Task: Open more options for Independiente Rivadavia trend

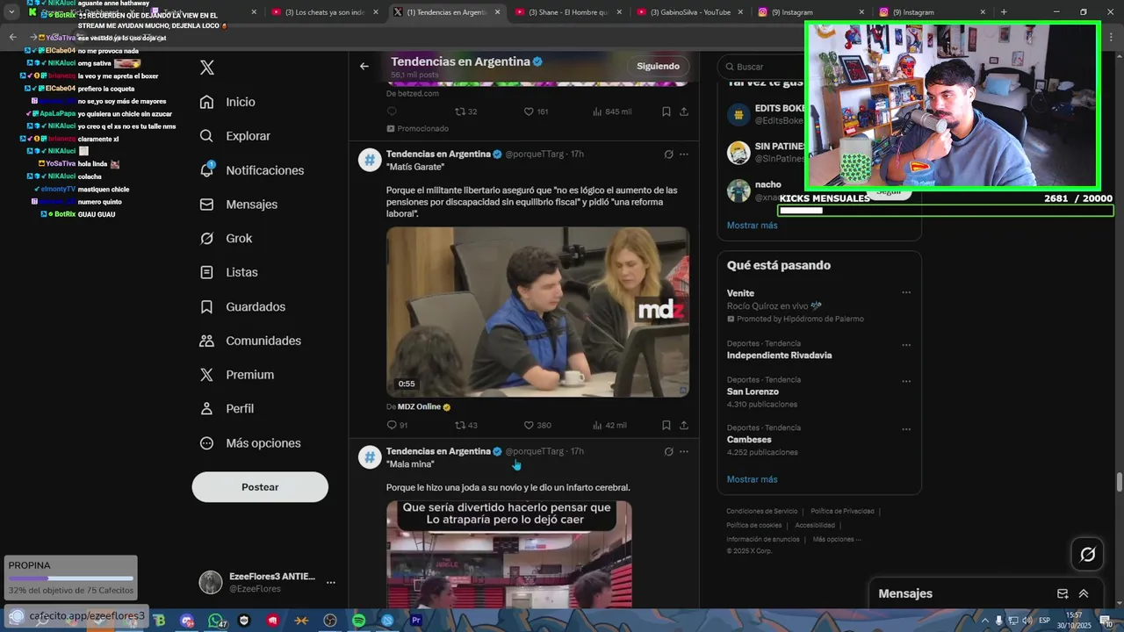Action: 906,345
